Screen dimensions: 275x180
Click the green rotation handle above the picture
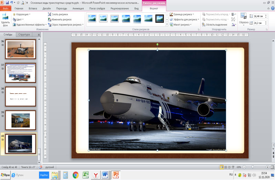pos(157,44)
